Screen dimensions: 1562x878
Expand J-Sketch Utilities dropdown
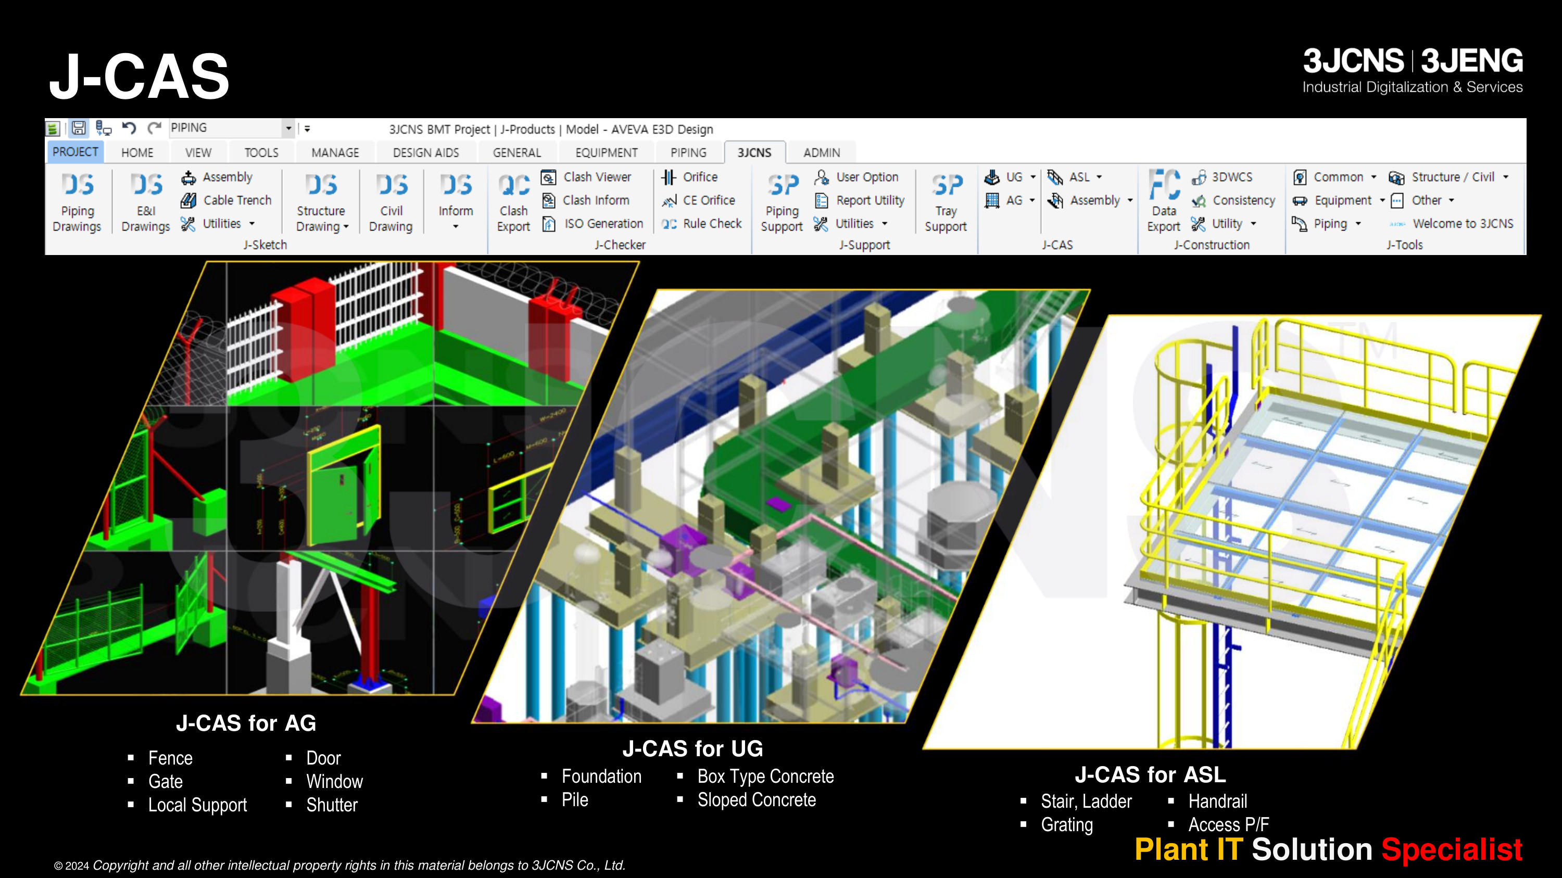coord(251,224)
